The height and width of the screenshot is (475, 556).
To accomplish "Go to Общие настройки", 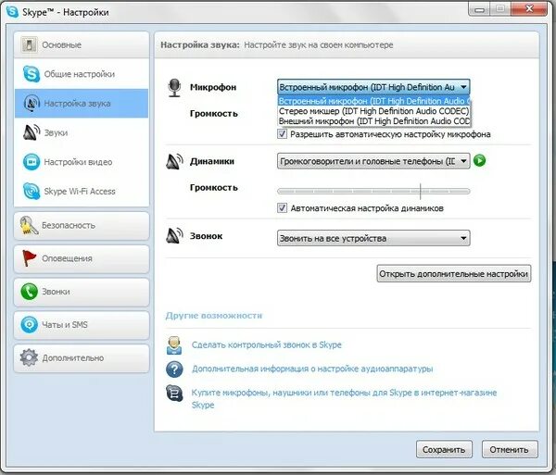I will pos(82,74).
